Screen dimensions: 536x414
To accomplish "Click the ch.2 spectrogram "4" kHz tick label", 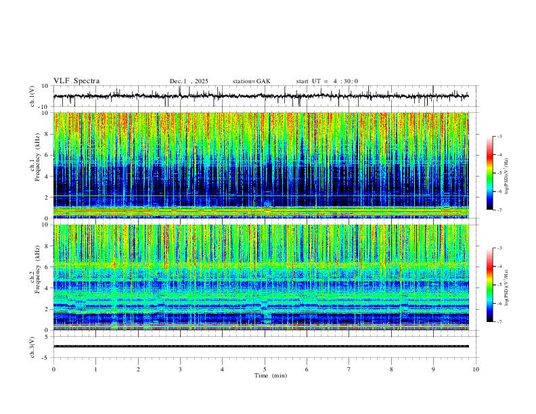I will (x=47, y=288).
